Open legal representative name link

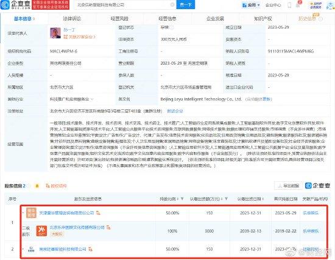click(x=69, y=30)
